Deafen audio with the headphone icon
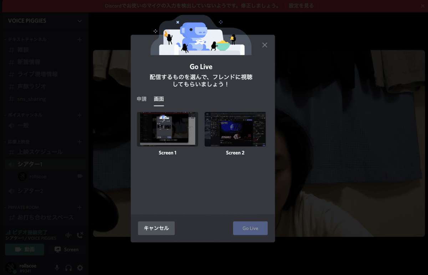This screenshot has height=275, width=428. [68, 268]
